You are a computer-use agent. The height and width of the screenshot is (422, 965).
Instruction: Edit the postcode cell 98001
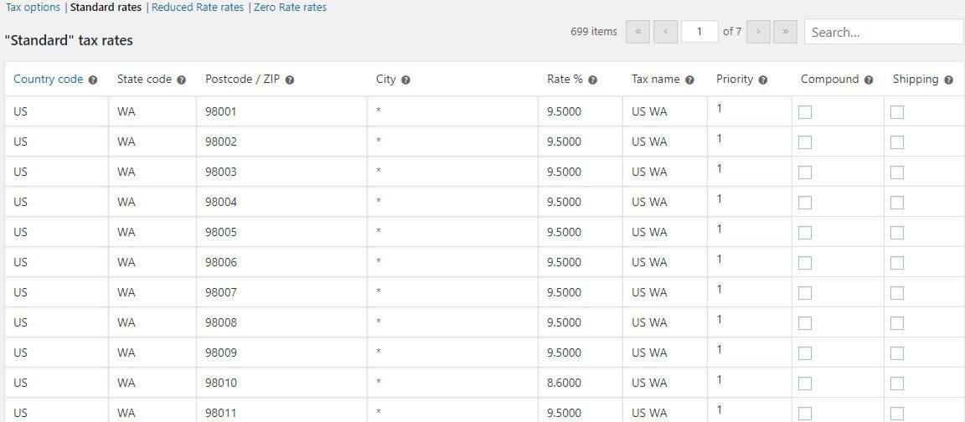(281, 111)
